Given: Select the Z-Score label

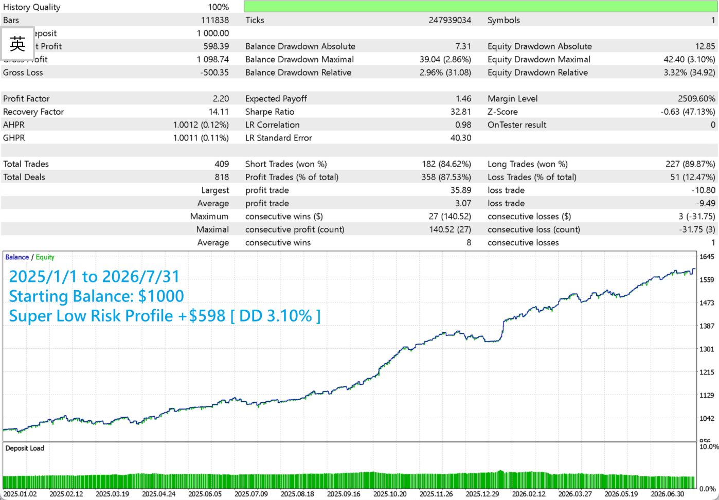Looking at the screenshot, I should pyautogui.click(x=503, y=112).
